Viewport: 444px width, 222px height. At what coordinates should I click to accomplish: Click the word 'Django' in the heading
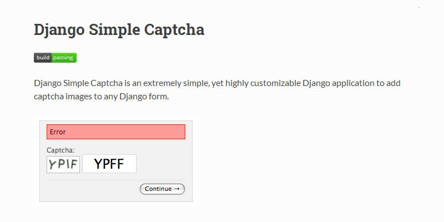tap(55, 29)
